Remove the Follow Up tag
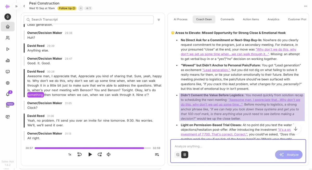312x170 pixels. 74,8
